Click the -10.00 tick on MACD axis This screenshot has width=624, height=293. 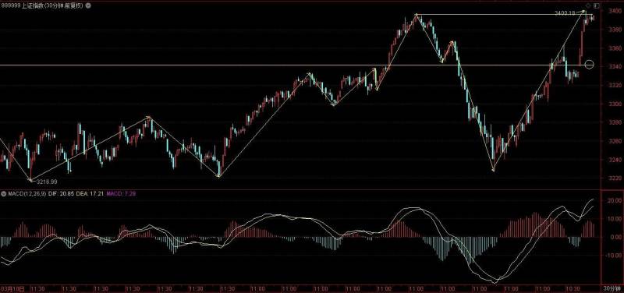[612, 256]
